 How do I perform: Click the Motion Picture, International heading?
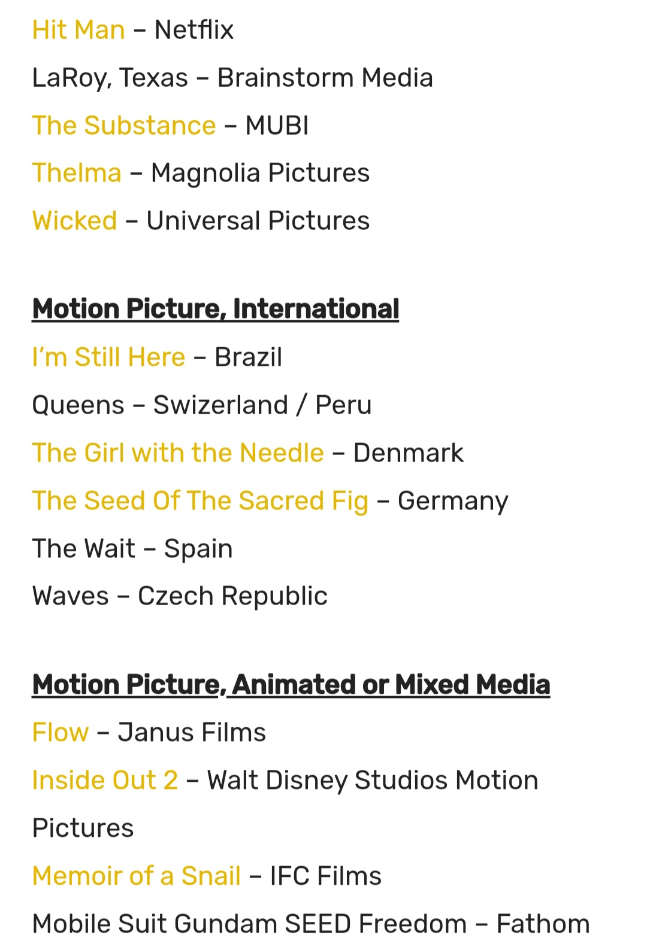tap(216, 309)
